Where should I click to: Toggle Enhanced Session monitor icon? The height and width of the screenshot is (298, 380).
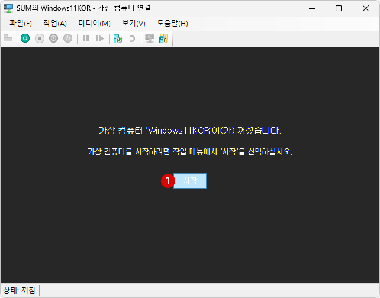click(x=150, y=38)
